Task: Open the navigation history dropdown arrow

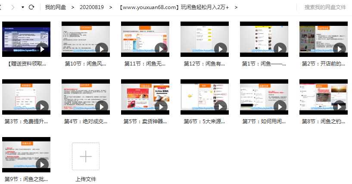Action: [x=22, y=7]
